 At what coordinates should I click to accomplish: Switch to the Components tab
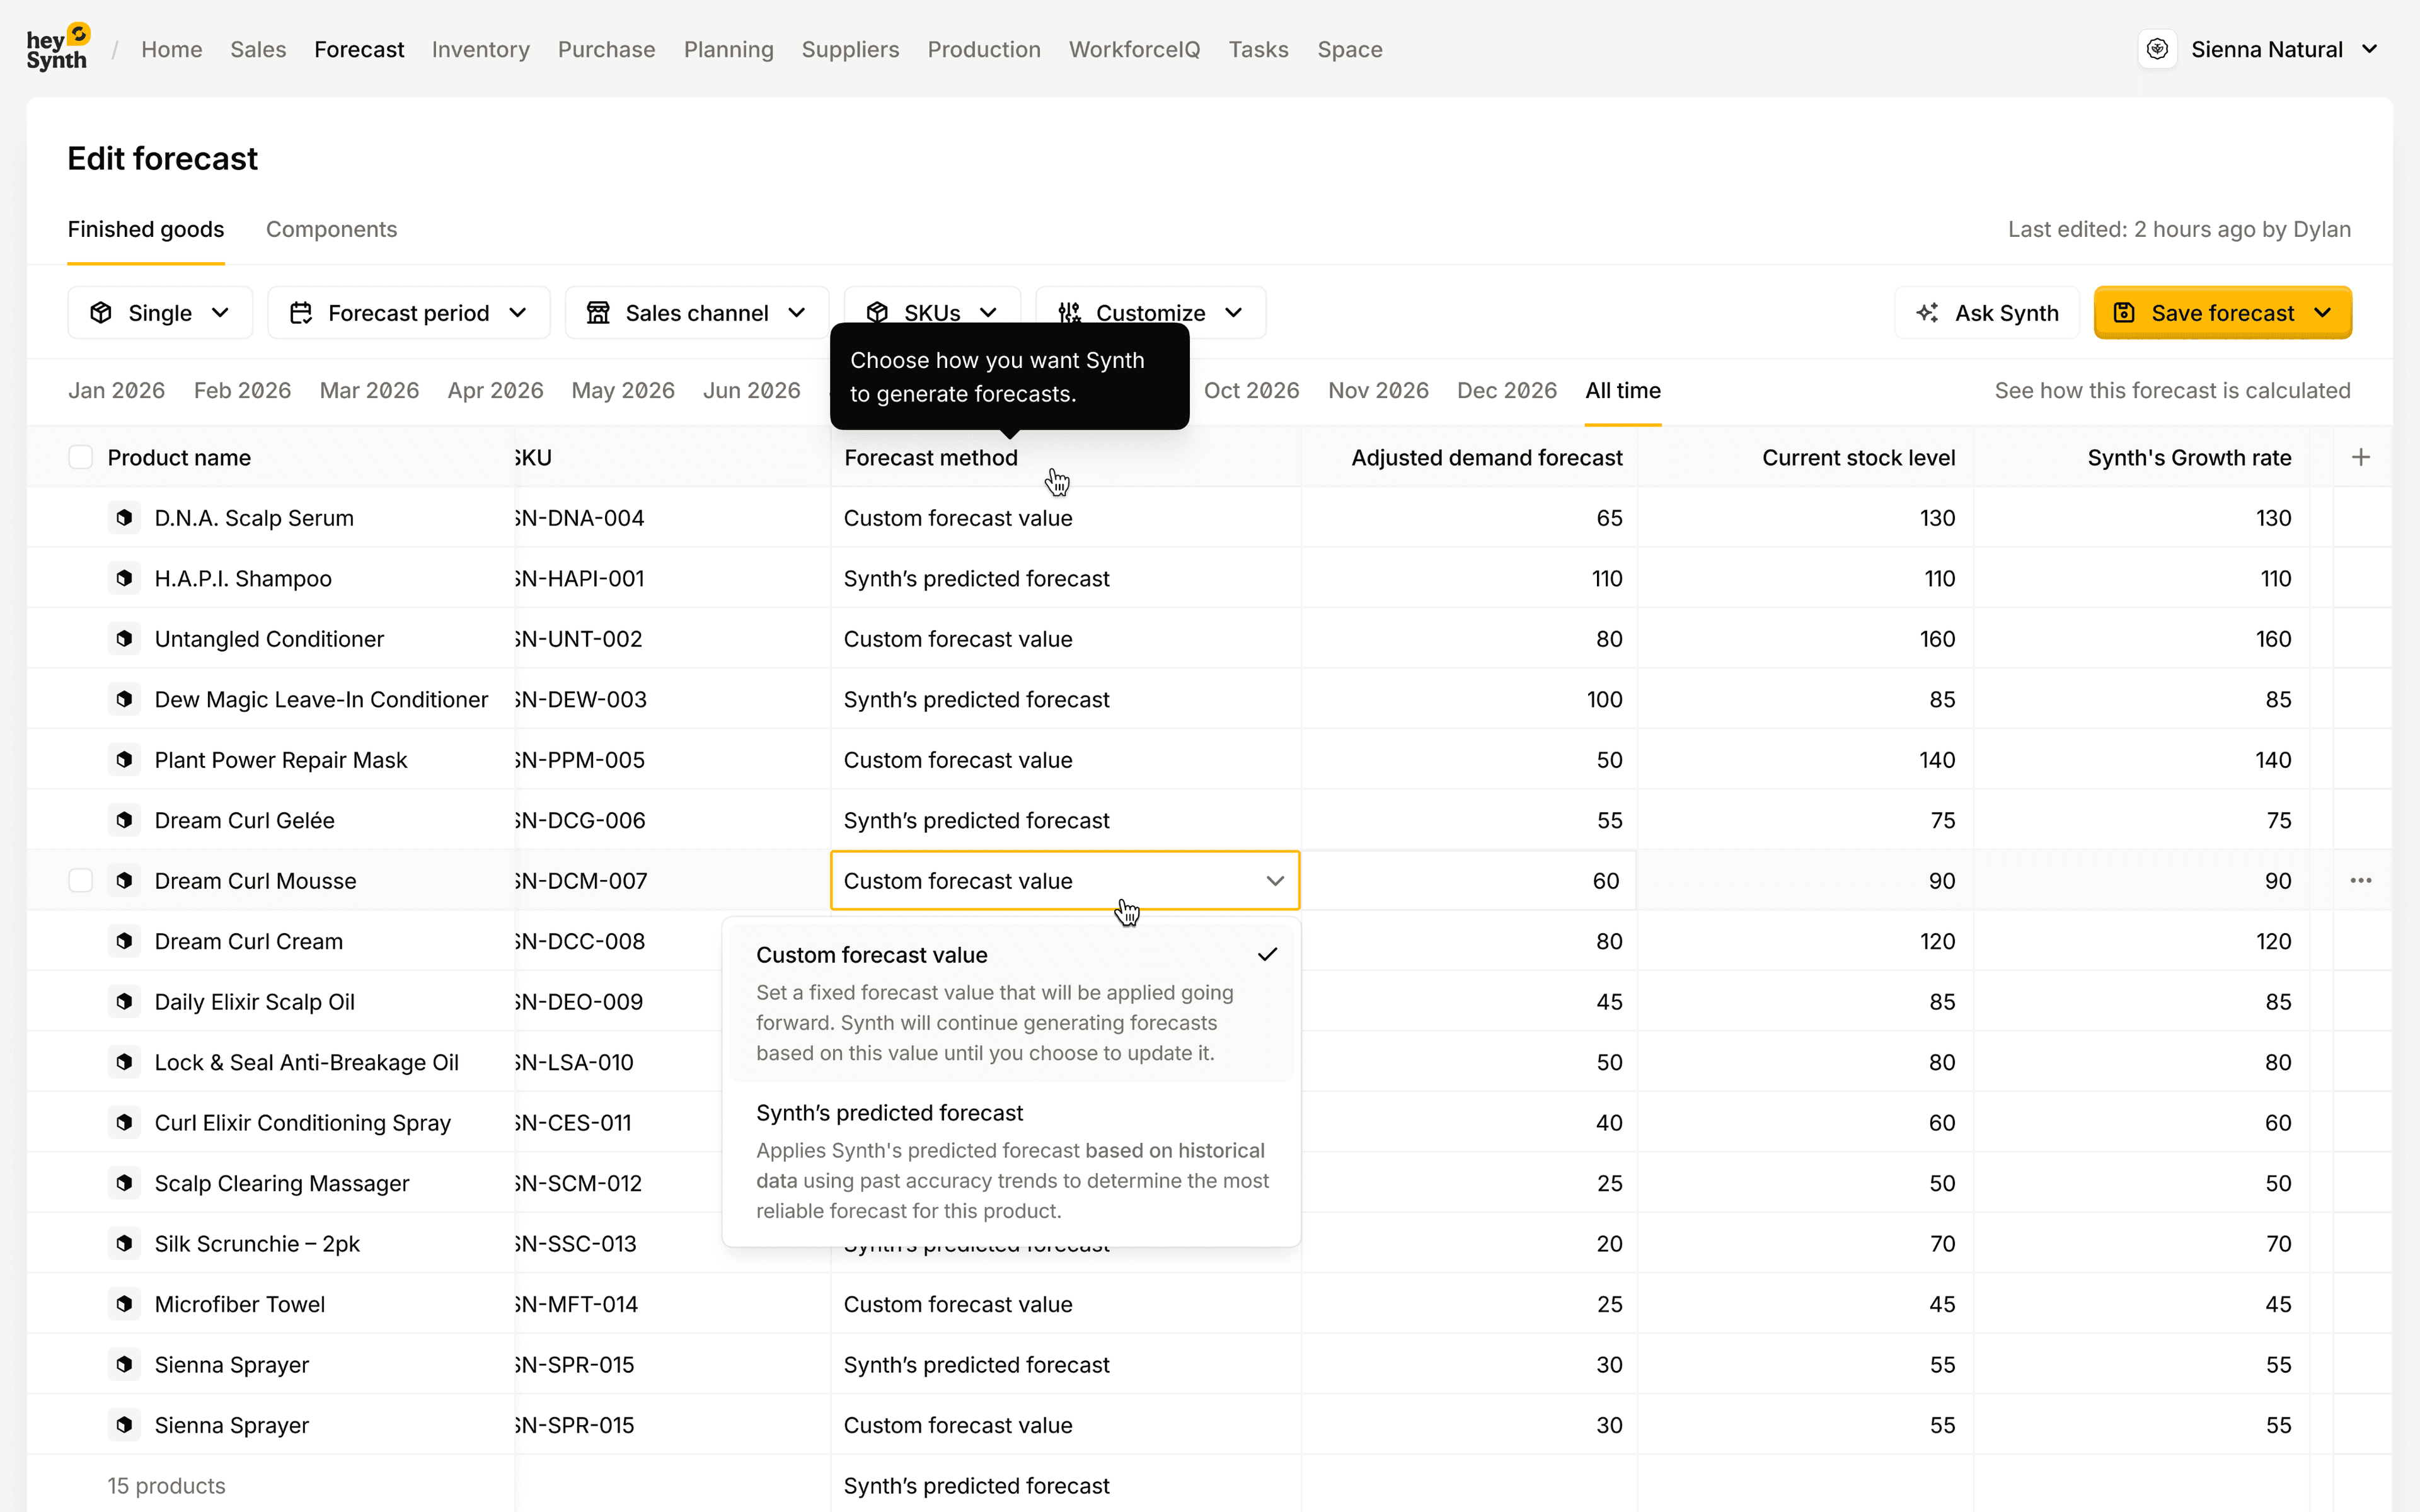[331, 229]
